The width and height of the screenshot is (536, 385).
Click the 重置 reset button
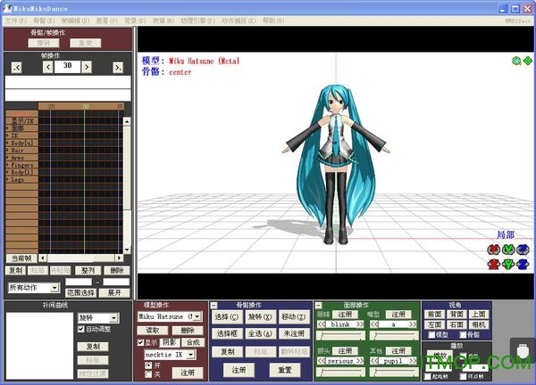(x=285, y=370)
